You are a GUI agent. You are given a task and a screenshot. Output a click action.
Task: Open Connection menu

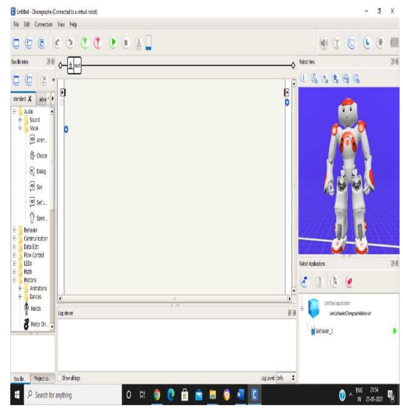[x=43, y=24]
